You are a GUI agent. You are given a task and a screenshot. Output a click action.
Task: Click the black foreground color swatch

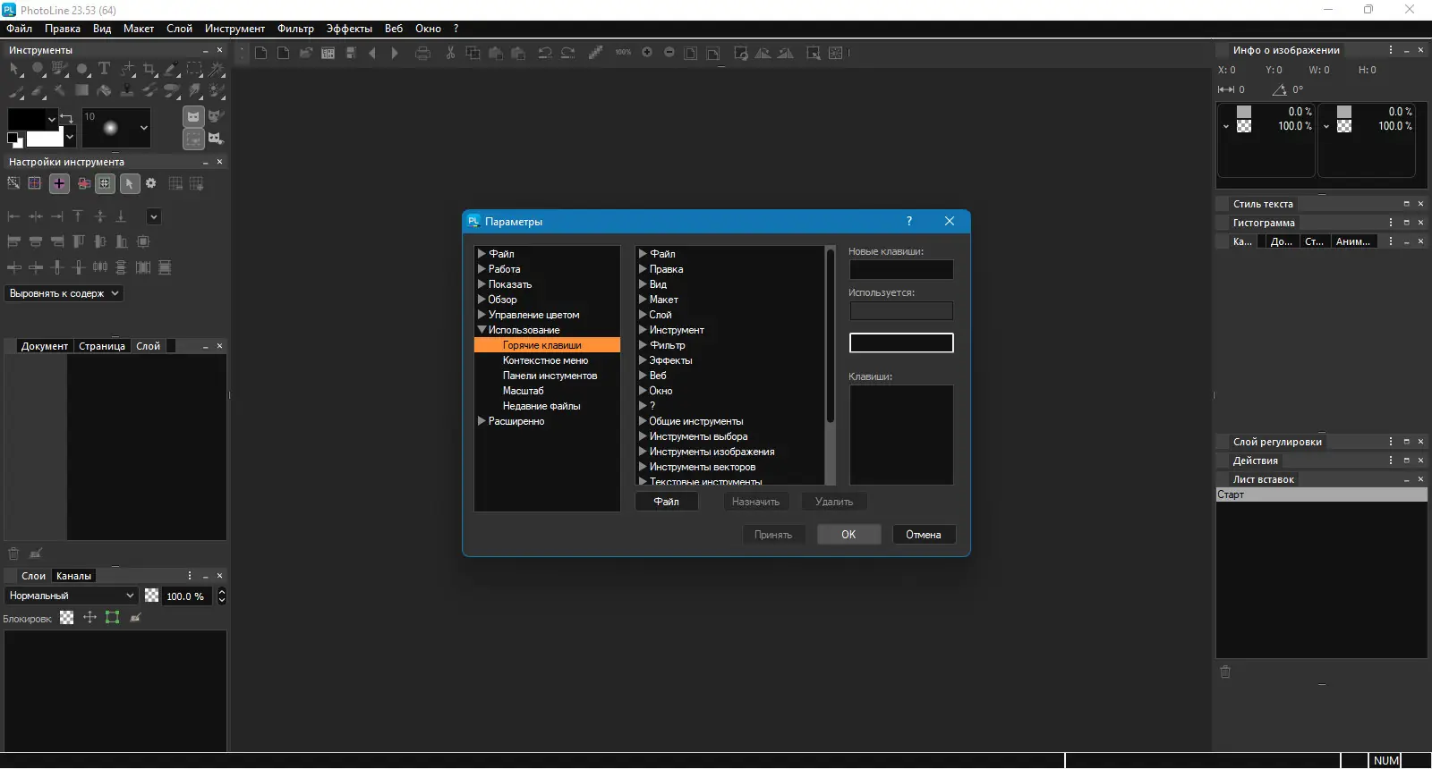[26, 119]
